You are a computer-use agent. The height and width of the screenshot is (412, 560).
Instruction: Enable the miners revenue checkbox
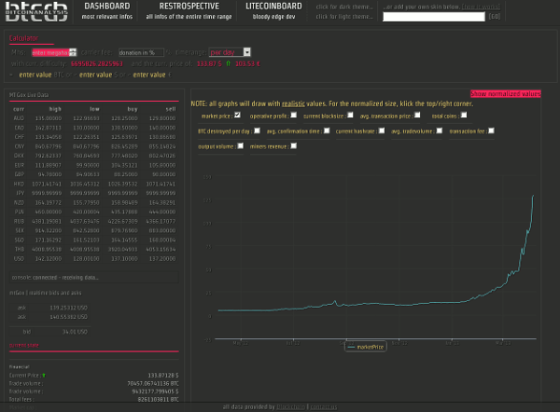click(x=294, y=146)
